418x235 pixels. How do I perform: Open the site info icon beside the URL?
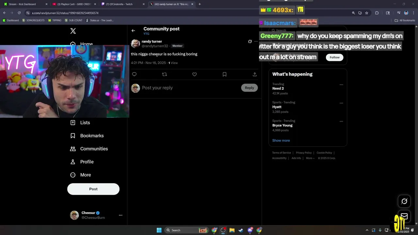click(x=28, y=13)
